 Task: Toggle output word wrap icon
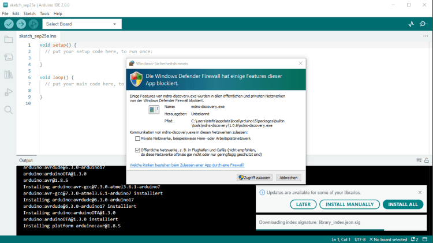click(419, 160)
